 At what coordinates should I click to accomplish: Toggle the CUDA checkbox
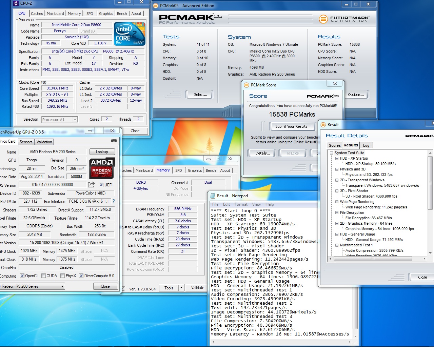coord(43,276)
